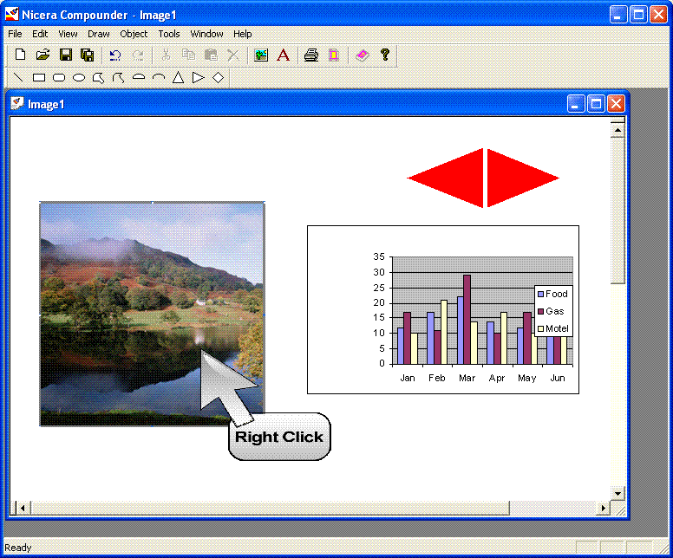Select the upward Triangle shape tool

coord(178,78)
